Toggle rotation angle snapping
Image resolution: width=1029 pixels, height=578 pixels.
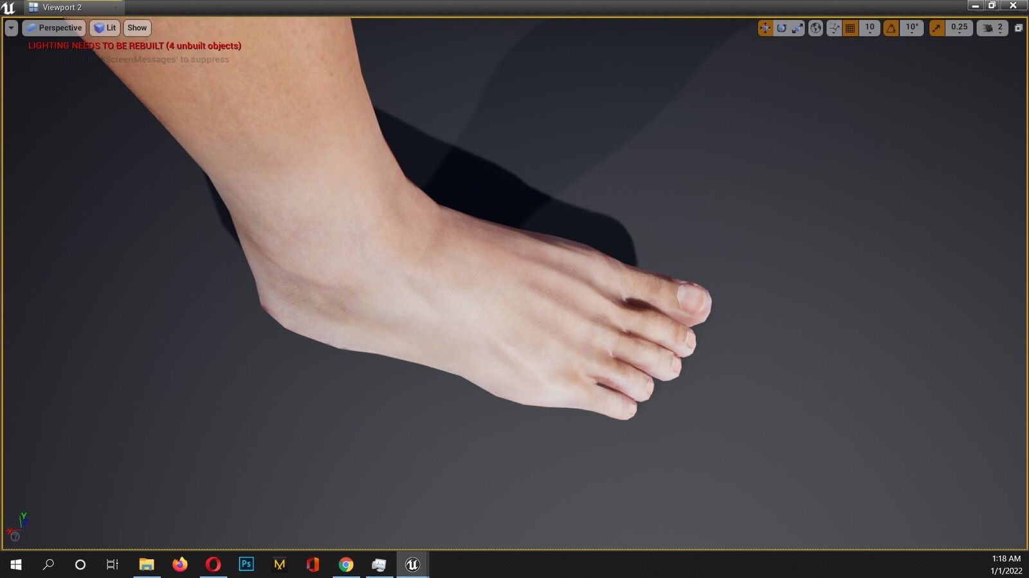891,28
